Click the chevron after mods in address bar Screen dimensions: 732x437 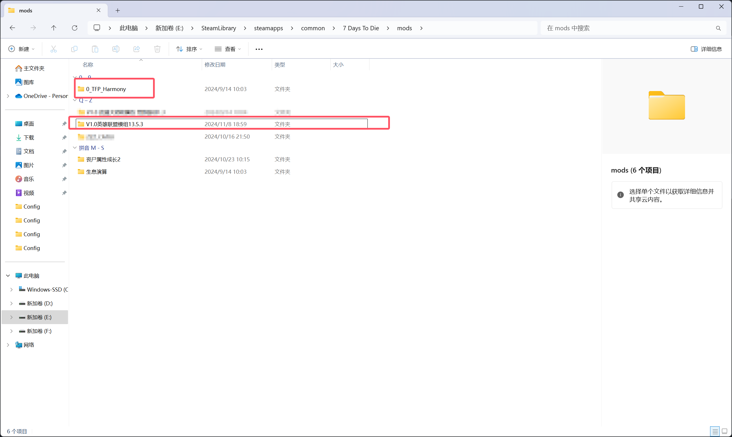point(421,28)
